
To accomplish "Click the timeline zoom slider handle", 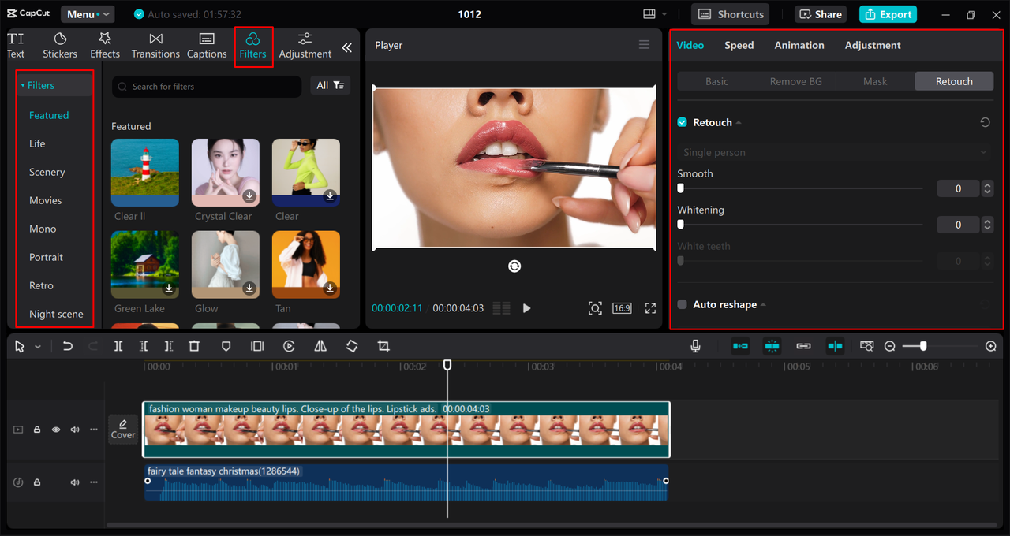I will click(923, 346).
